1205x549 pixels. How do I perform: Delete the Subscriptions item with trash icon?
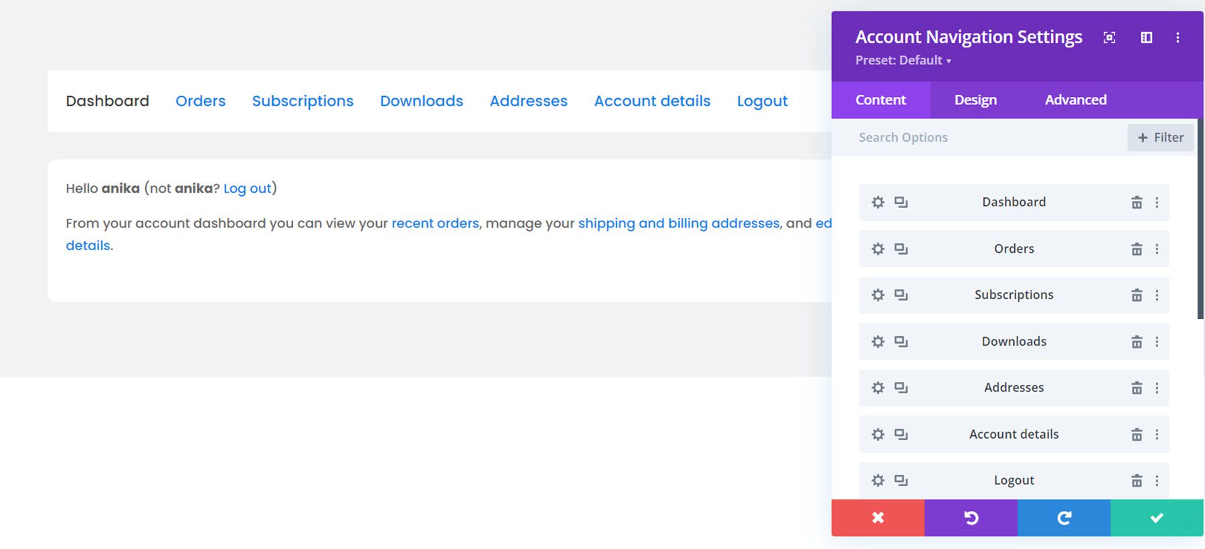1136,296
